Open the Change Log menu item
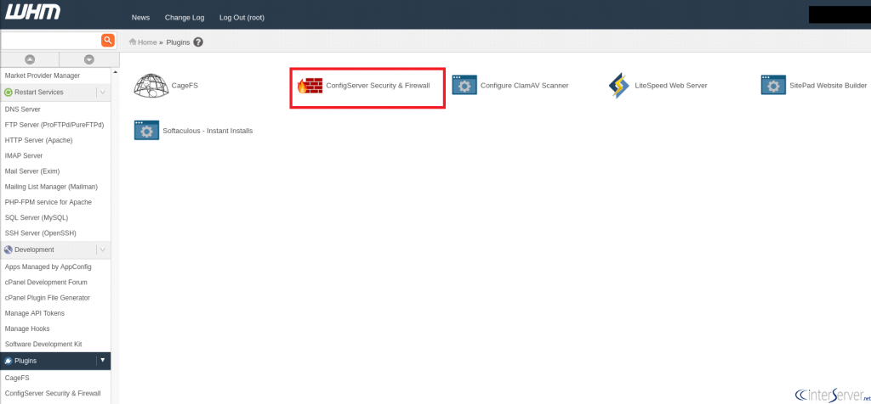 [185, 18]
